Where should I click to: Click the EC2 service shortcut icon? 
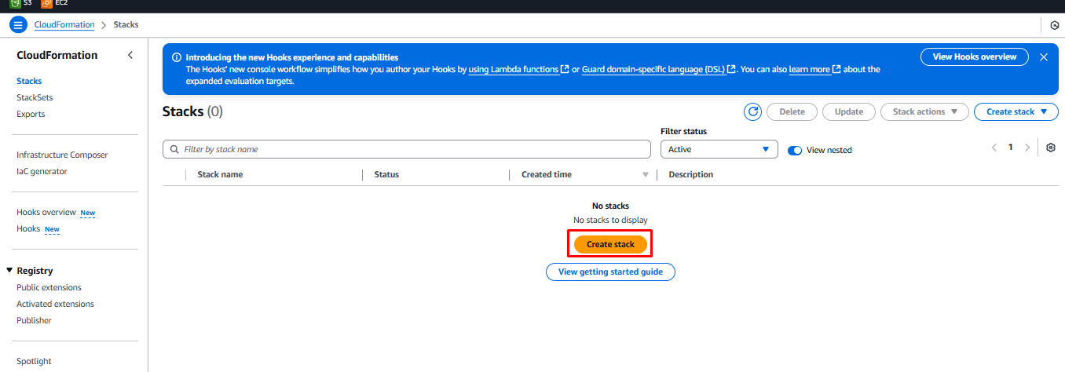[x=46, y=3]
